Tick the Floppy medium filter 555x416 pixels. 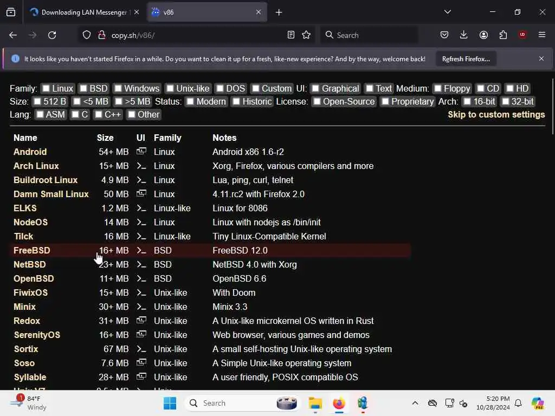click(x=438, y=88)
